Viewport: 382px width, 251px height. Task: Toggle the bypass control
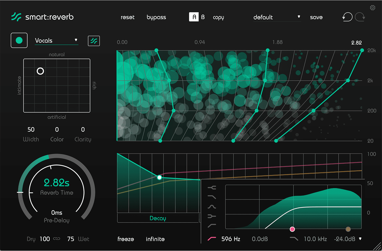[x=156, y=17]
